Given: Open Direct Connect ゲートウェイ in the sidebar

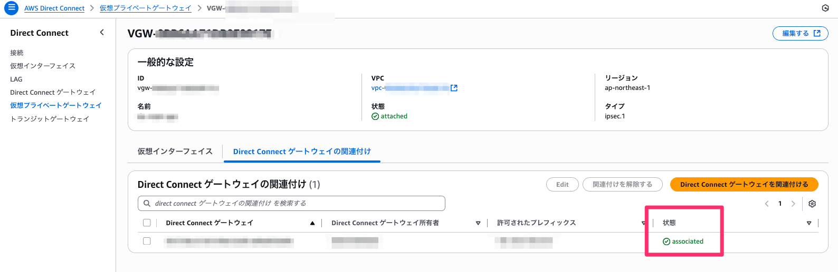Looking at the screenshot, I should pos(53,92).
